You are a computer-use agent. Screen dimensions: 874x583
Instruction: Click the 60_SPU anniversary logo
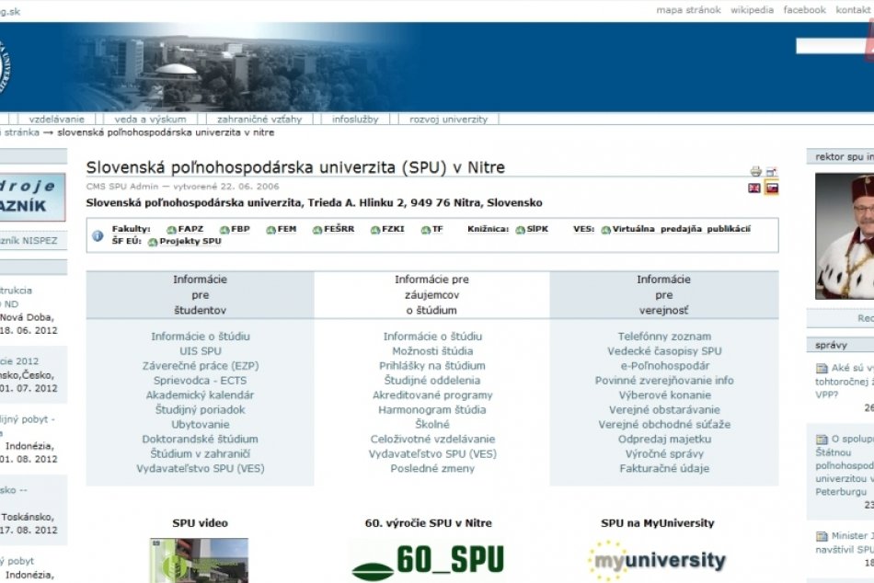[x=422, y=560]
